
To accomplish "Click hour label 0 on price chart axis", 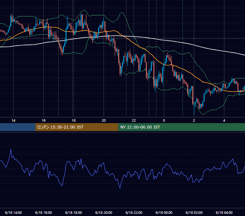I will coord(164,121).
